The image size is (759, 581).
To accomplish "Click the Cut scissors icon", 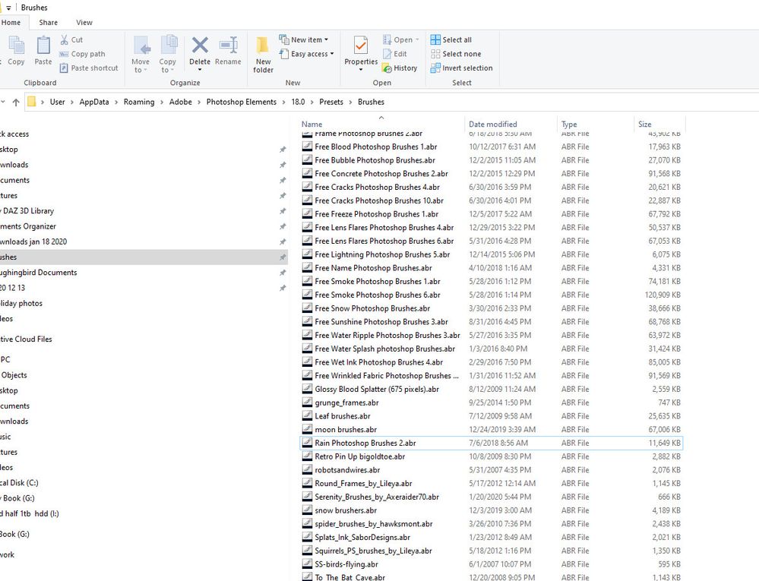I will coord(65,39).
